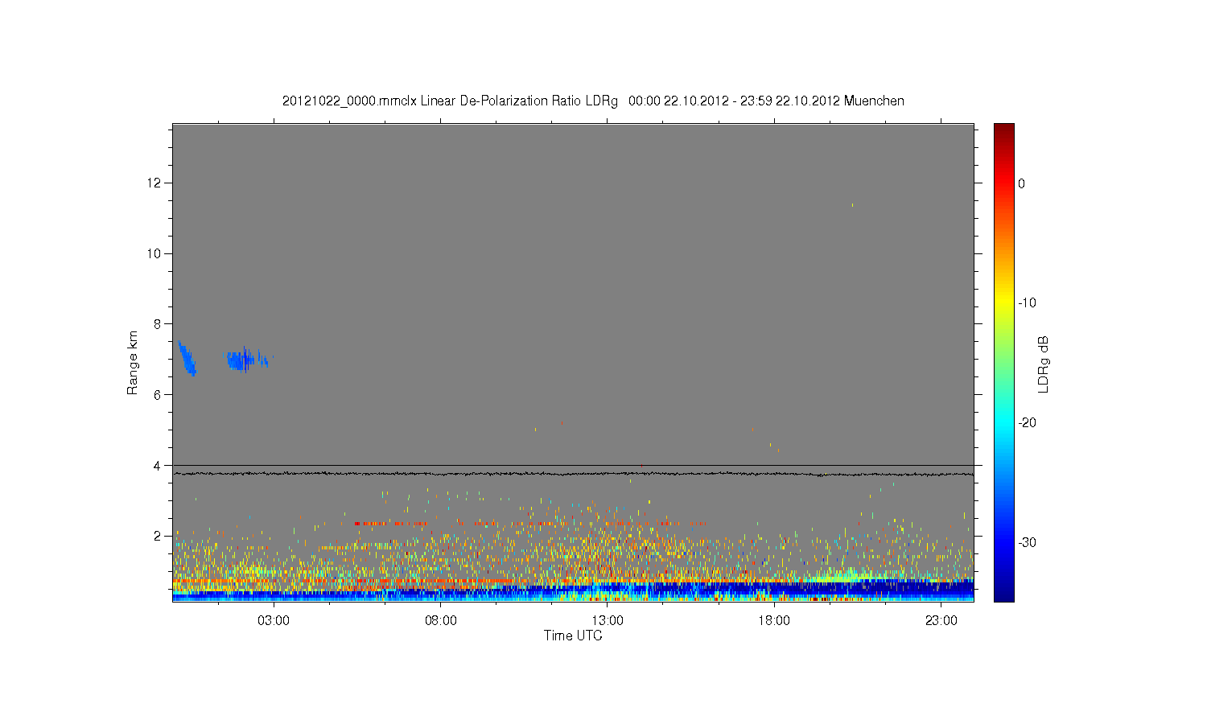Click the range axis label 4
The height and width of the screenshot is (724, 1207).
click(x=159, y=466)
